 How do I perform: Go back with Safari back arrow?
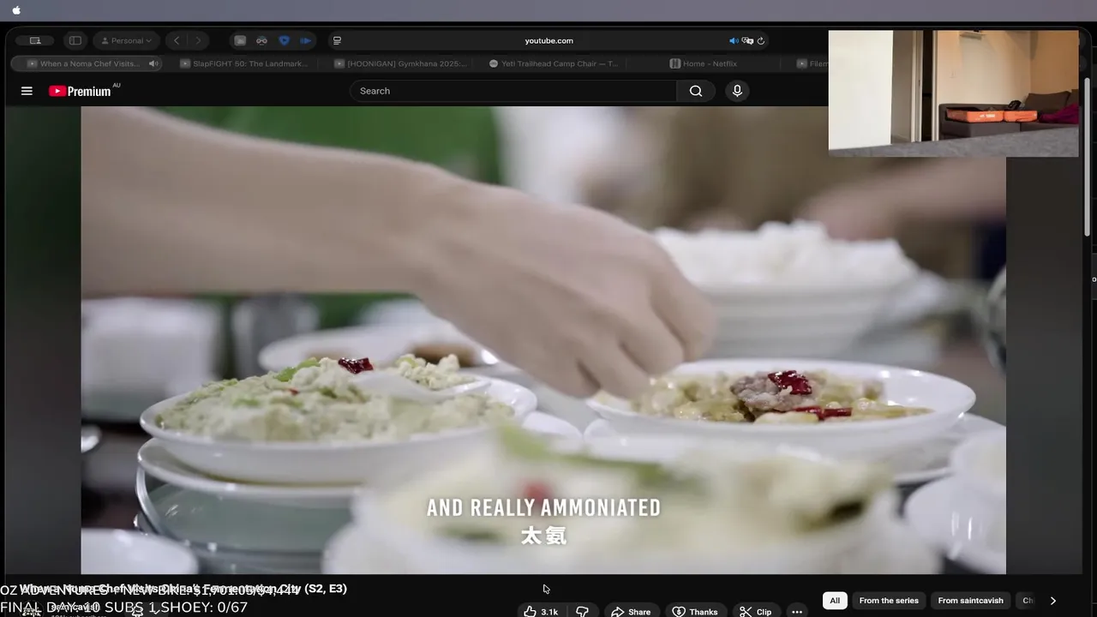pyautogui.click(x=177, y=40)
